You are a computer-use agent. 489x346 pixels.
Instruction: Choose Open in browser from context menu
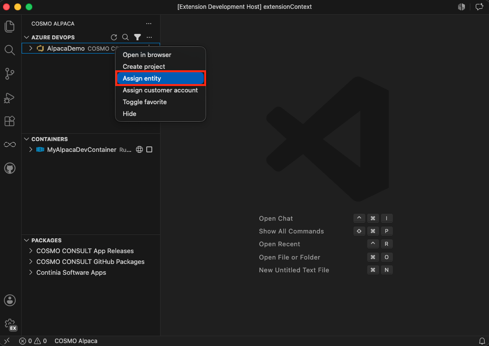coord(161,55)
